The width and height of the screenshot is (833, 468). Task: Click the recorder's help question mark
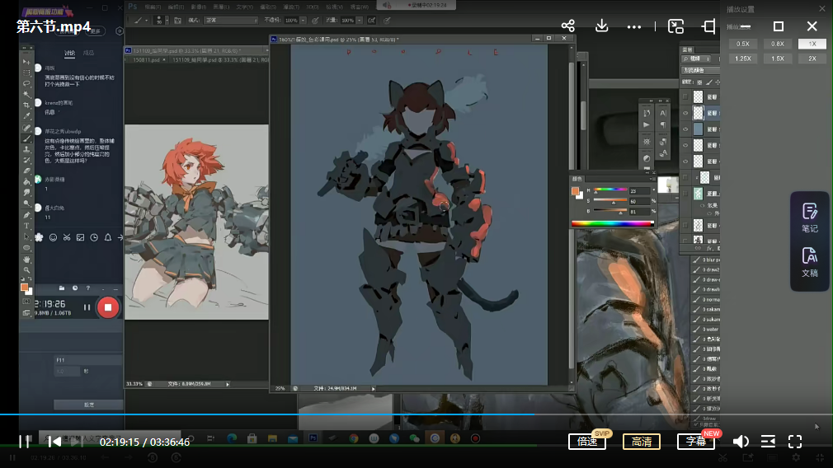88,288
